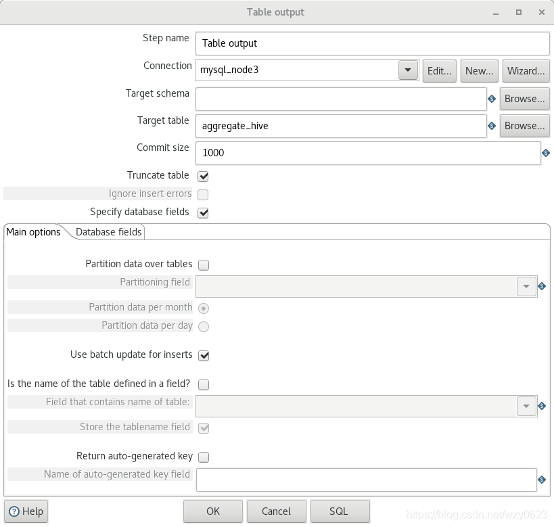Click variable diamond icon next to Commit size
The image size is (554, 527).
[545, 153]
